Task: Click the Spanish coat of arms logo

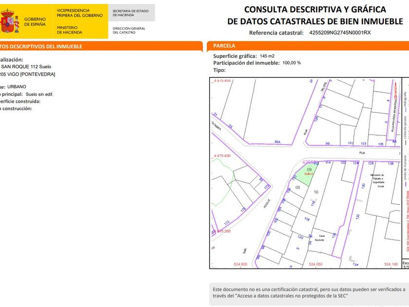Action: point(9,21)
